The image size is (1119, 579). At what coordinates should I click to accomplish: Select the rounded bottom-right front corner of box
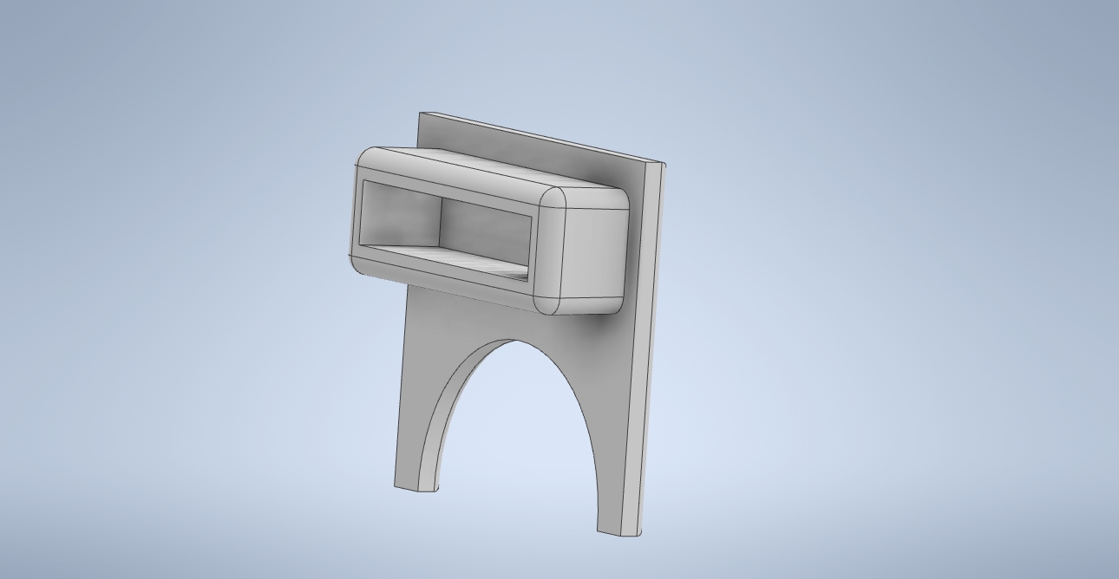pyautogui.click(x=546, y=300)
